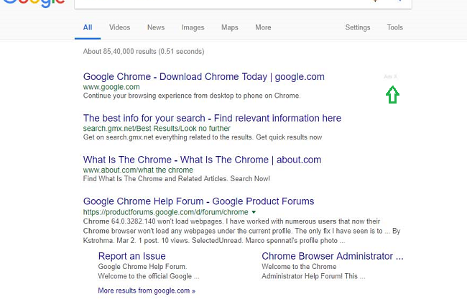Open the Google Chrome download ad link
The width and height of the screenshot is (467, 302).
coord(203,76)
